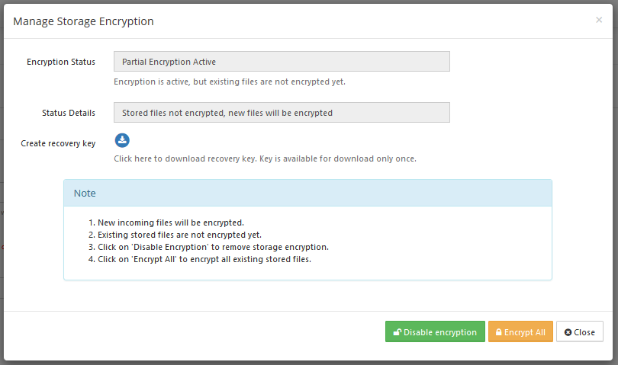Click the green Disable encryption button
The height and width of the screenshot is (365, 618).
(x=435, y=331)
